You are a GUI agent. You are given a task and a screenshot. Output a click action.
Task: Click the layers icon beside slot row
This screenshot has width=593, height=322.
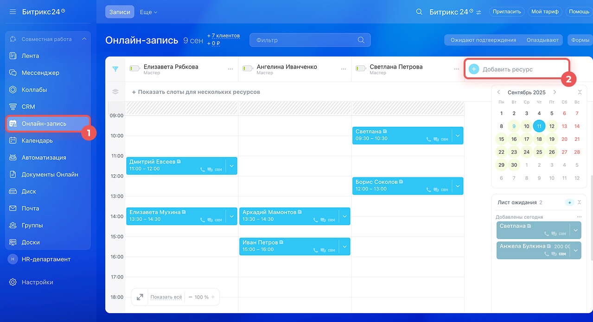(115, 92)
